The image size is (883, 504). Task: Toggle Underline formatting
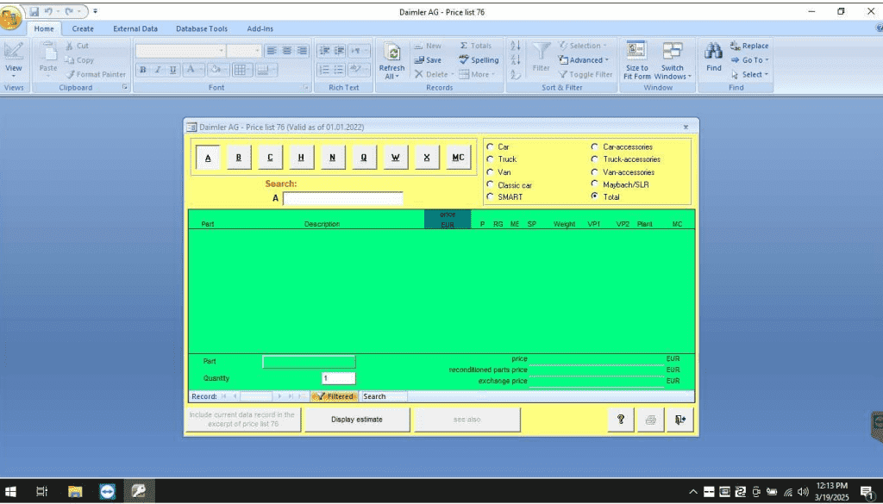[x=172, y=70]
